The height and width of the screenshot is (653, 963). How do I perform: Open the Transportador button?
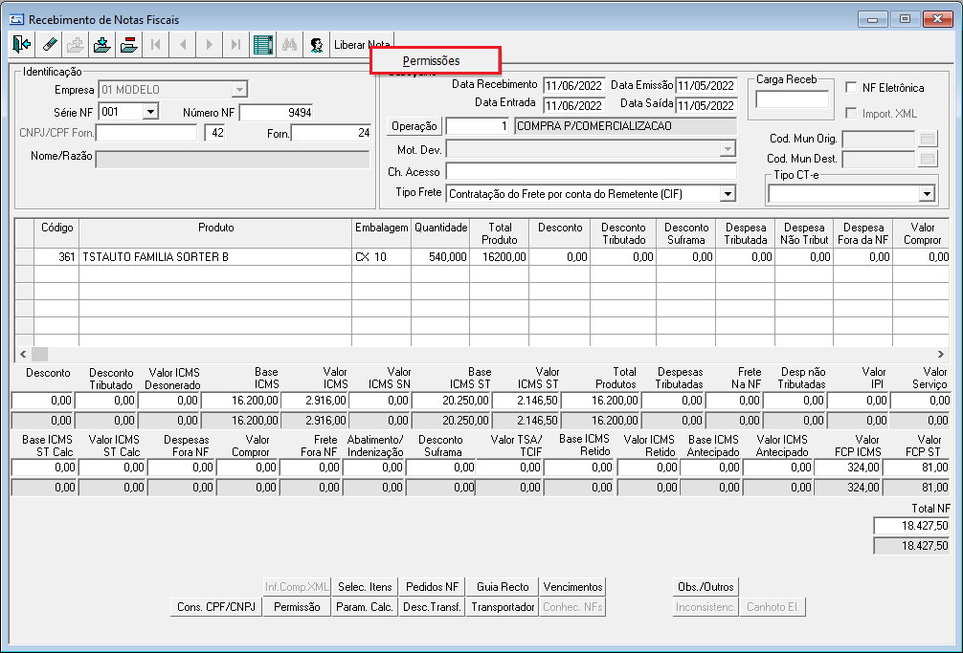tap(504, 607)
